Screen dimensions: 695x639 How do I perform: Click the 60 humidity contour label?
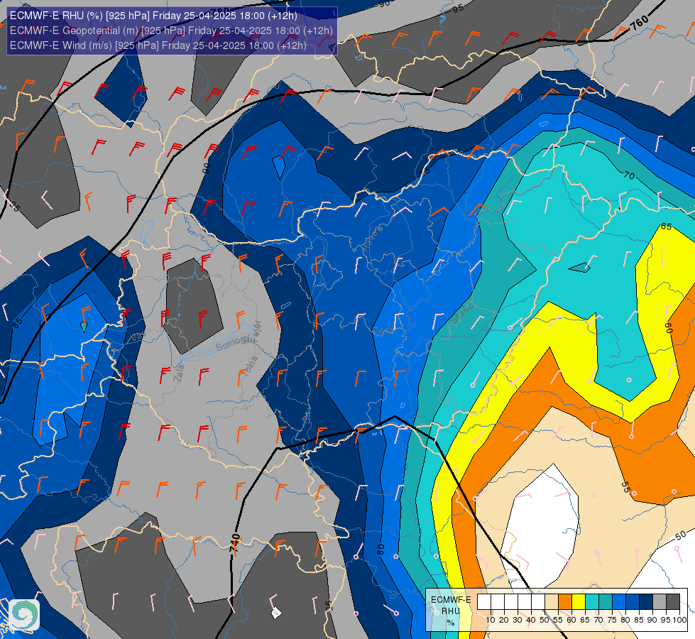[669, 327]
